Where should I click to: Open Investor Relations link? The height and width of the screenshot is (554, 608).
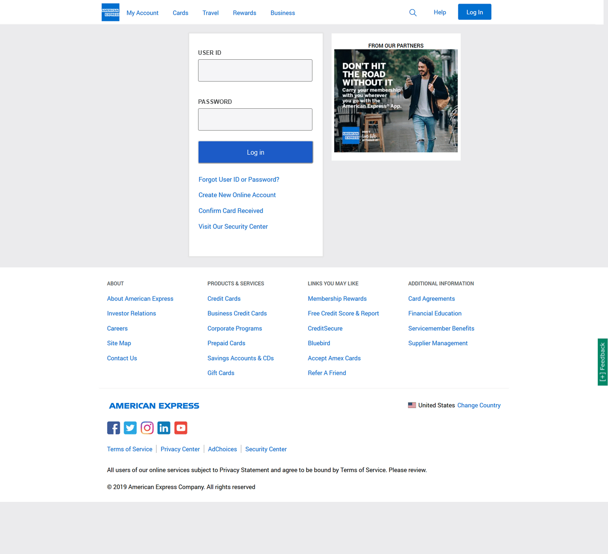tap(131, 313)
